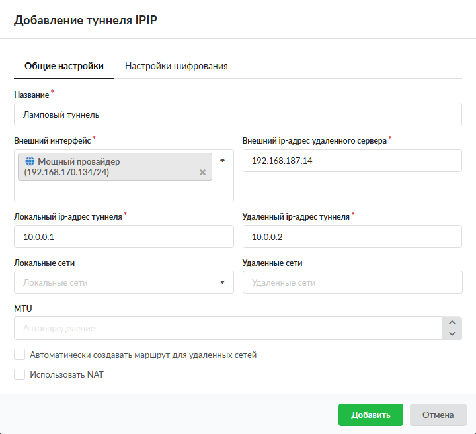Select the Общие настройки tab

tap(64, 66)
